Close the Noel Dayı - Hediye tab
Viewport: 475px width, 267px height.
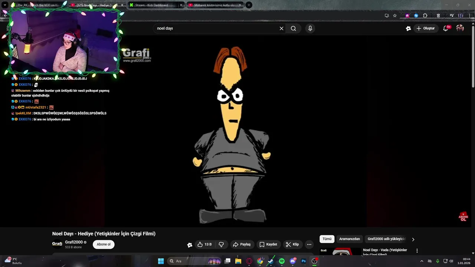(122, 5)
